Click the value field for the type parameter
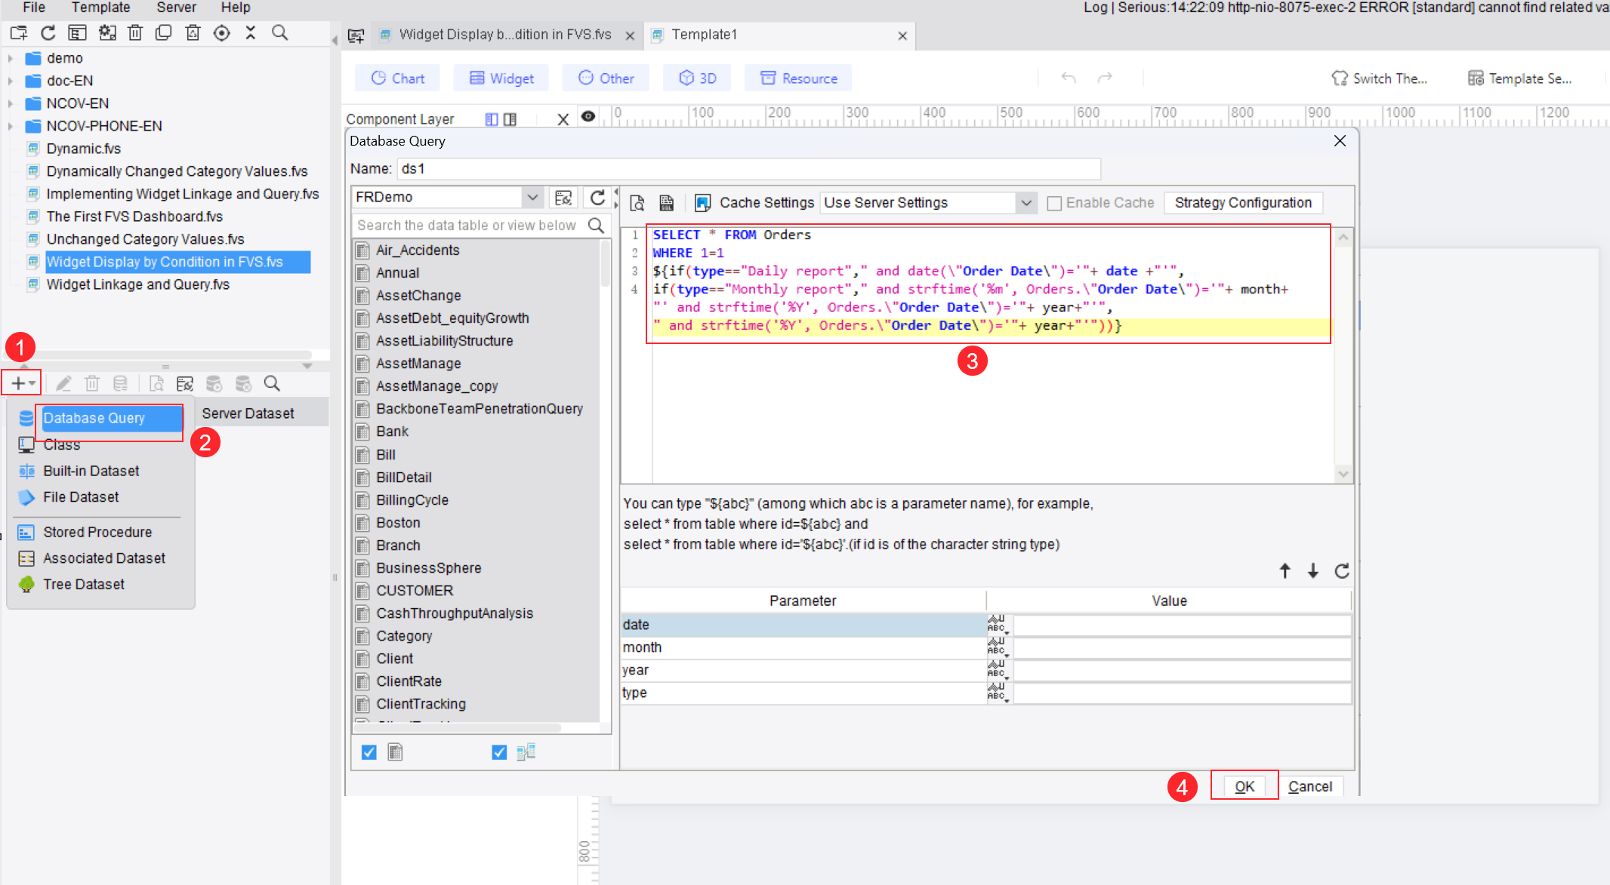 tap(1182, 693)
